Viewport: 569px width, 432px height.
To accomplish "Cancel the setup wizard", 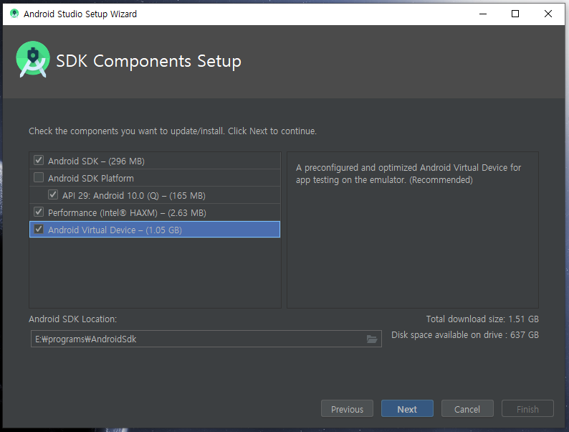I will coord(467,409).
